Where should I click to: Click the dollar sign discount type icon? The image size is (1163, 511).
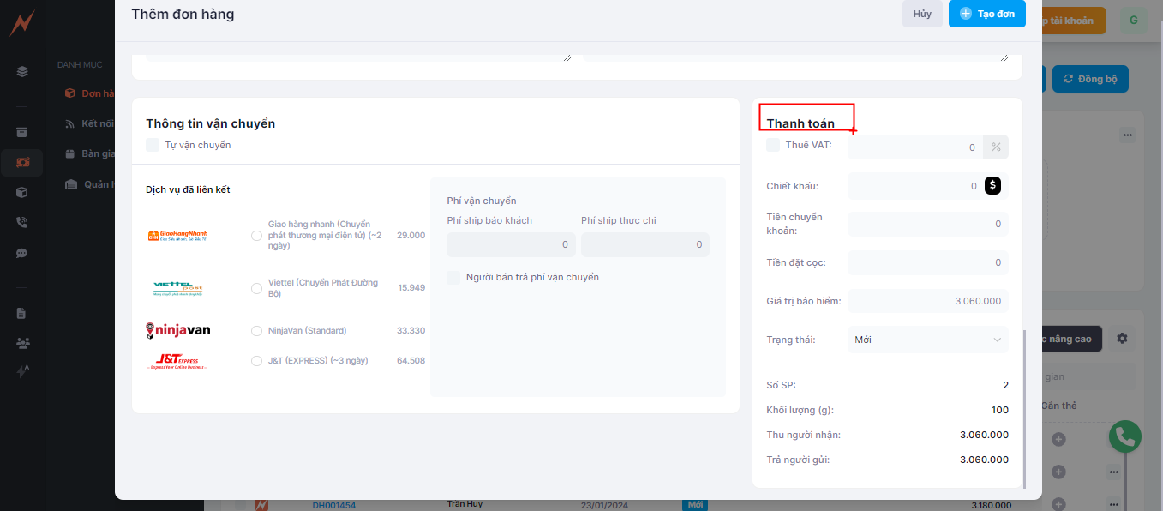point(992,185)
